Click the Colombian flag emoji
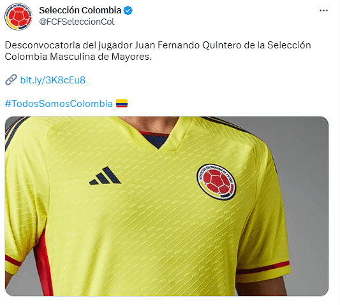This screenshot has width=340, height=305. (x=122, y=103)
